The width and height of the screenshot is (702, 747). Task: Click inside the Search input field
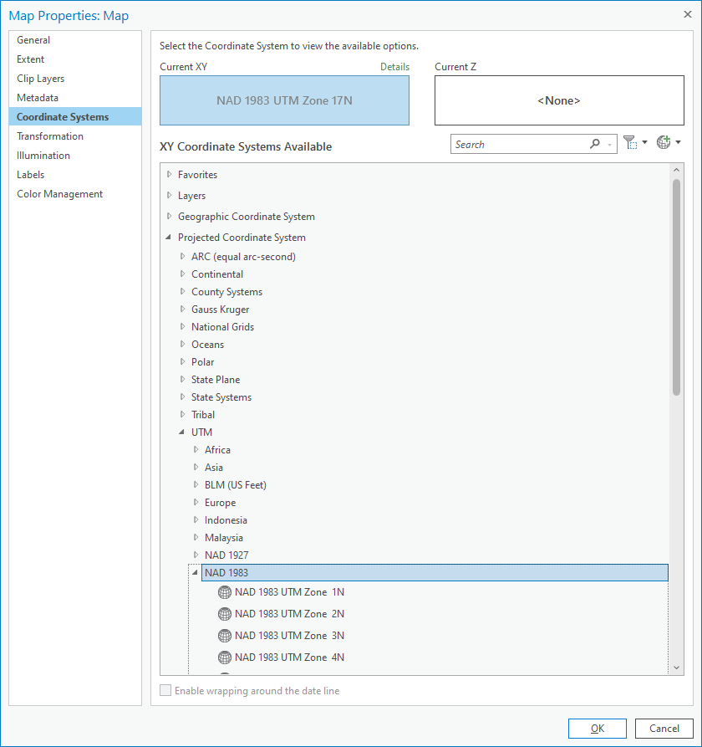[x=518, y=143]
